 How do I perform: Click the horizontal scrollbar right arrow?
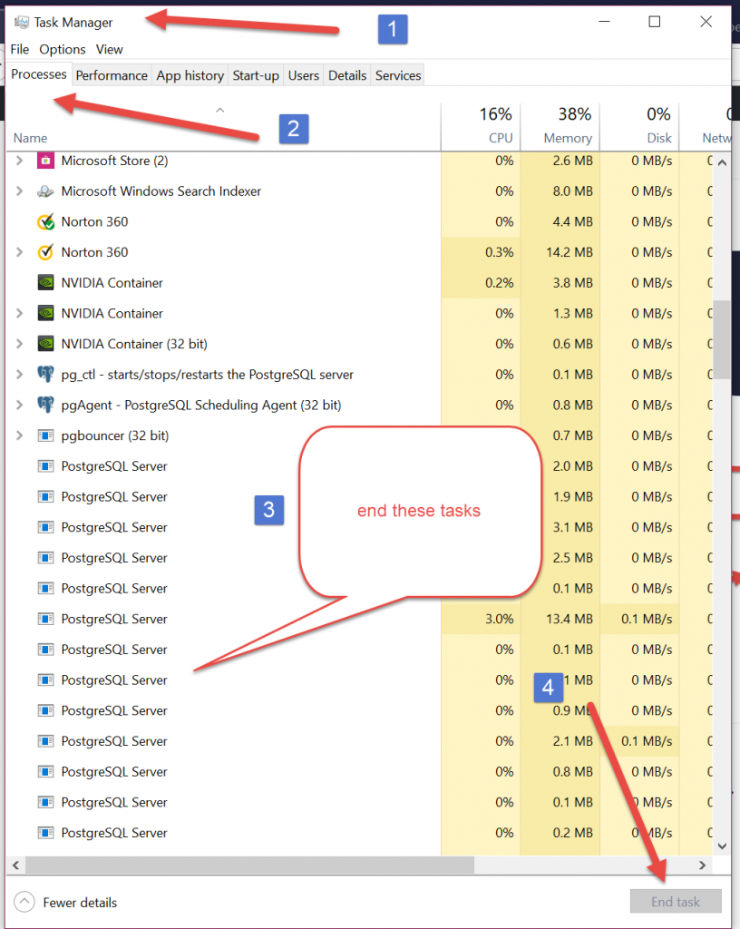pyautogui.click(x=702, y=865)
